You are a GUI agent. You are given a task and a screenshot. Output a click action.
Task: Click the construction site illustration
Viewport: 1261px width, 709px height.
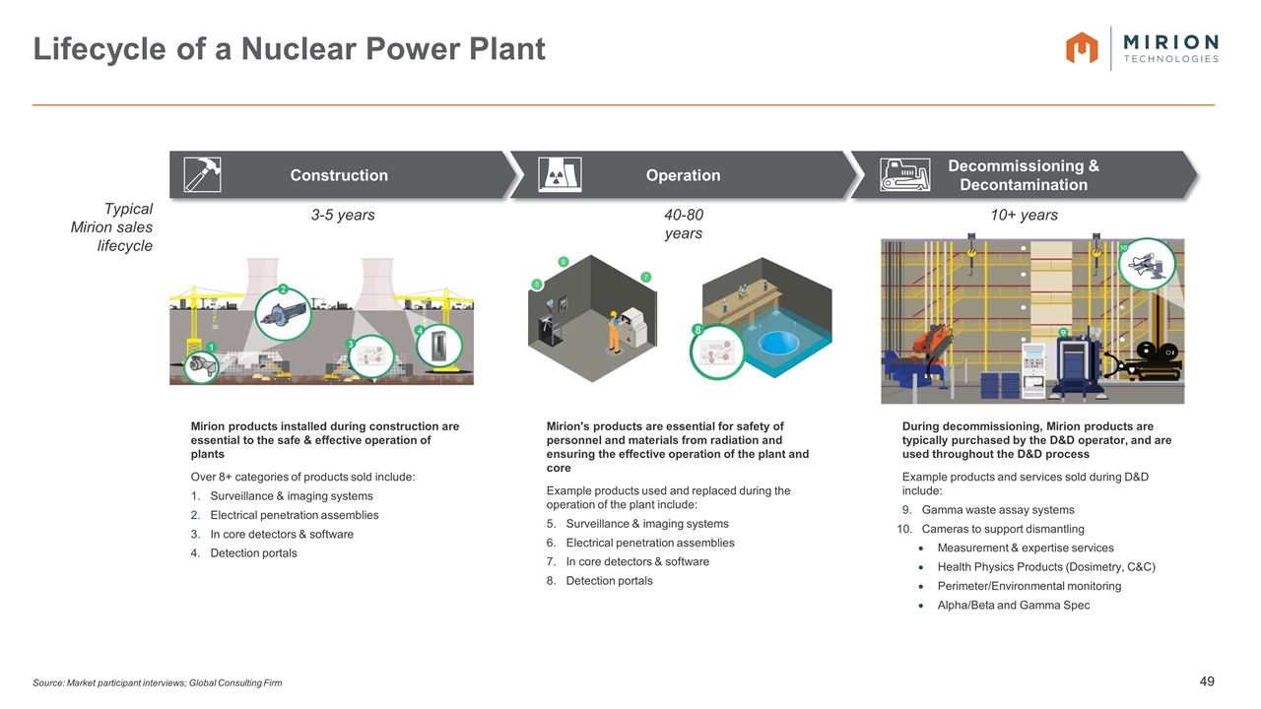click(321, 321)
